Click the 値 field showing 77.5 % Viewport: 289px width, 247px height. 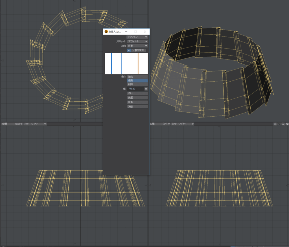point(135,89)
